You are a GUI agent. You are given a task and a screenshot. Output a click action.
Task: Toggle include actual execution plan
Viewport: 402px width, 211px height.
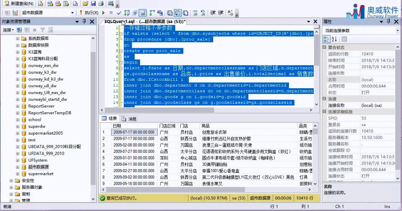(x=152, y=13)
